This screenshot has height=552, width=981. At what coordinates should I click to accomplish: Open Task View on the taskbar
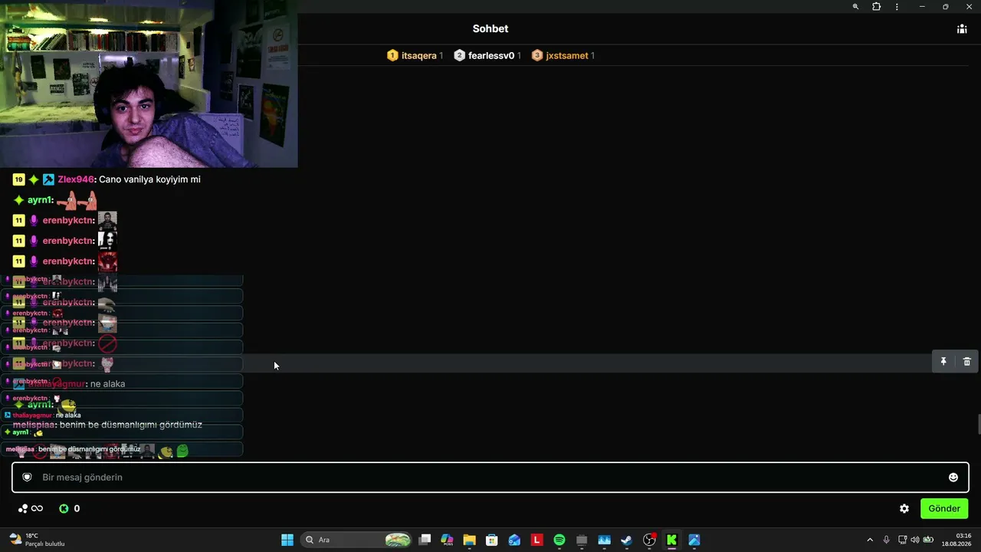tap(425, 540)
